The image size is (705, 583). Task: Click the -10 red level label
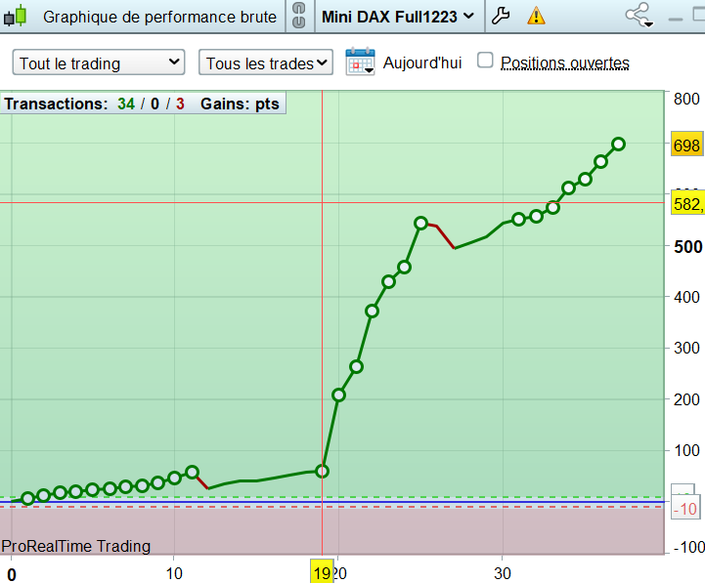pos(685,509)
